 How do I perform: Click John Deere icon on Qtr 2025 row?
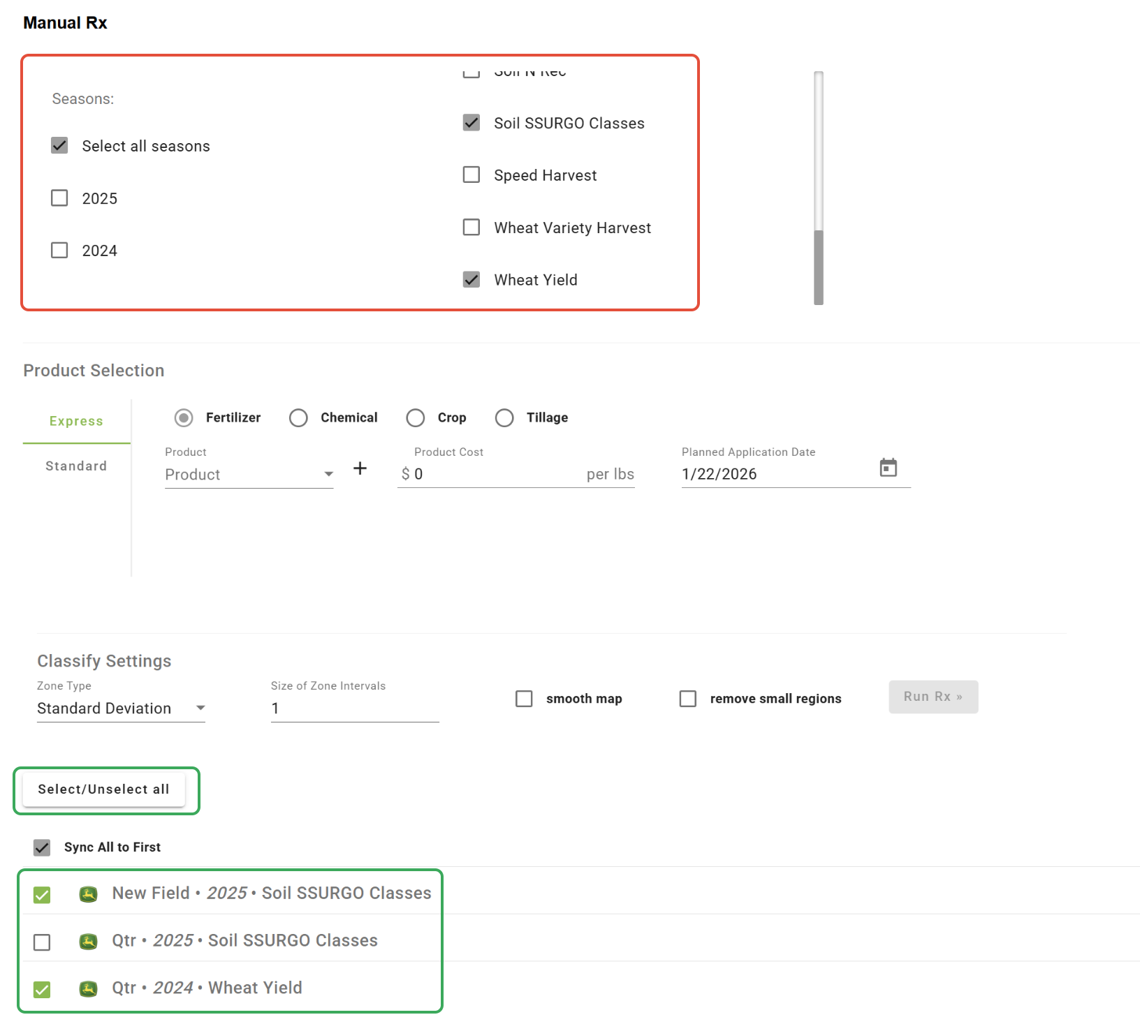[88, 942]
